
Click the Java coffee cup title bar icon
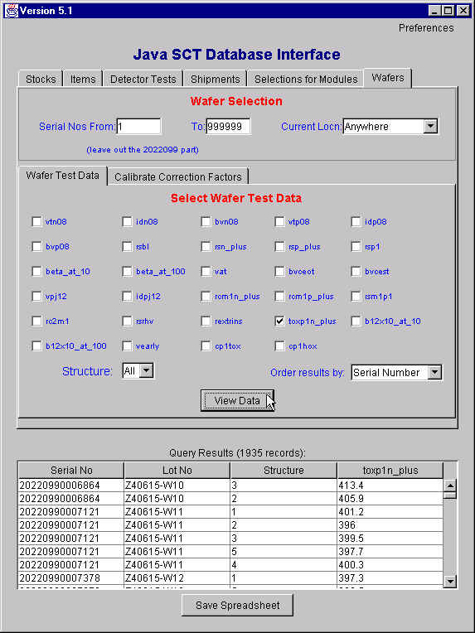tap(11, 11)
